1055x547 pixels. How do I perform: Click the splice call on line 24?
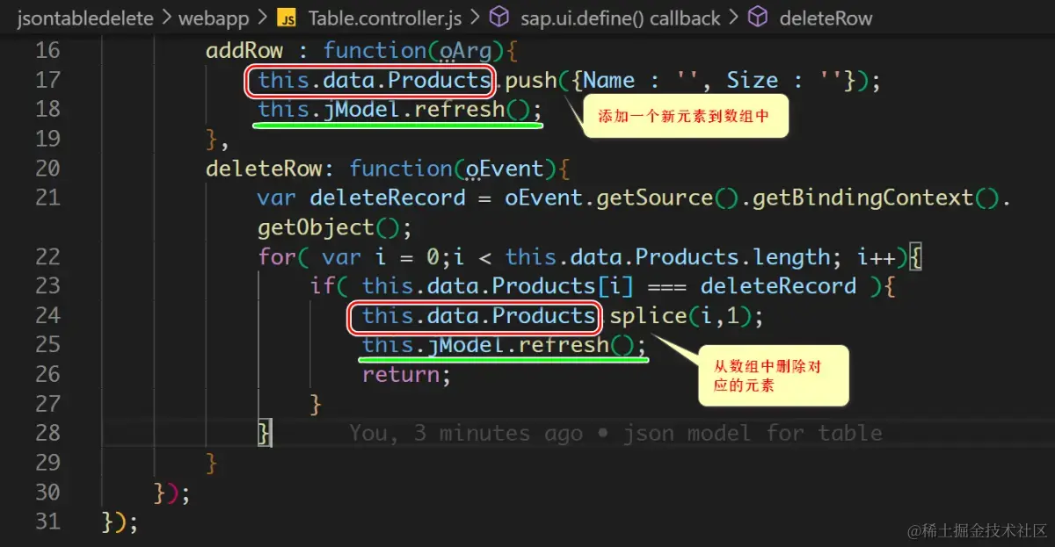649,316
